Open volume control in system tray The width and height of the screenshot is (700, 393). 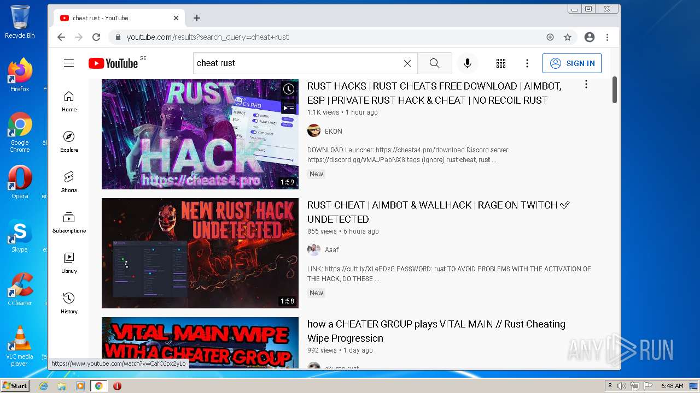(622, 386)
